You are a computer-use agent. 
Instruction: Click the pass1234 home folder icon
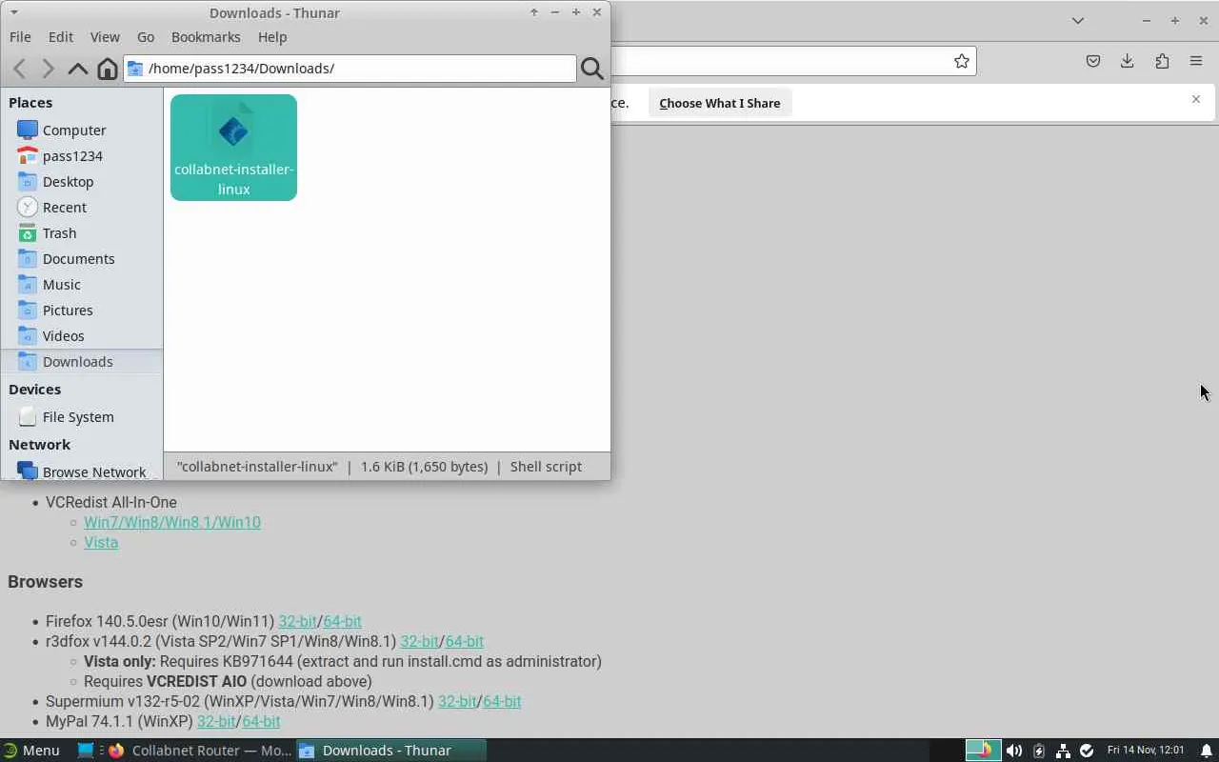tap(28, 155)
